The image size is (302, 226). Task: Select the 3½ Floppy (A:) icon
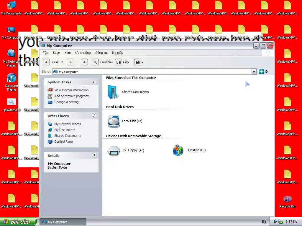click(x=114, y=151)
